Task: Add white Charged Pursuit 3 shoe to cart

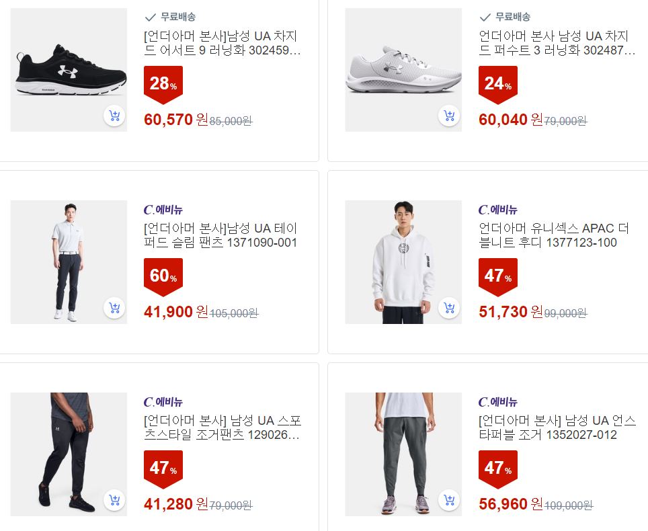Action: (449, 116)
